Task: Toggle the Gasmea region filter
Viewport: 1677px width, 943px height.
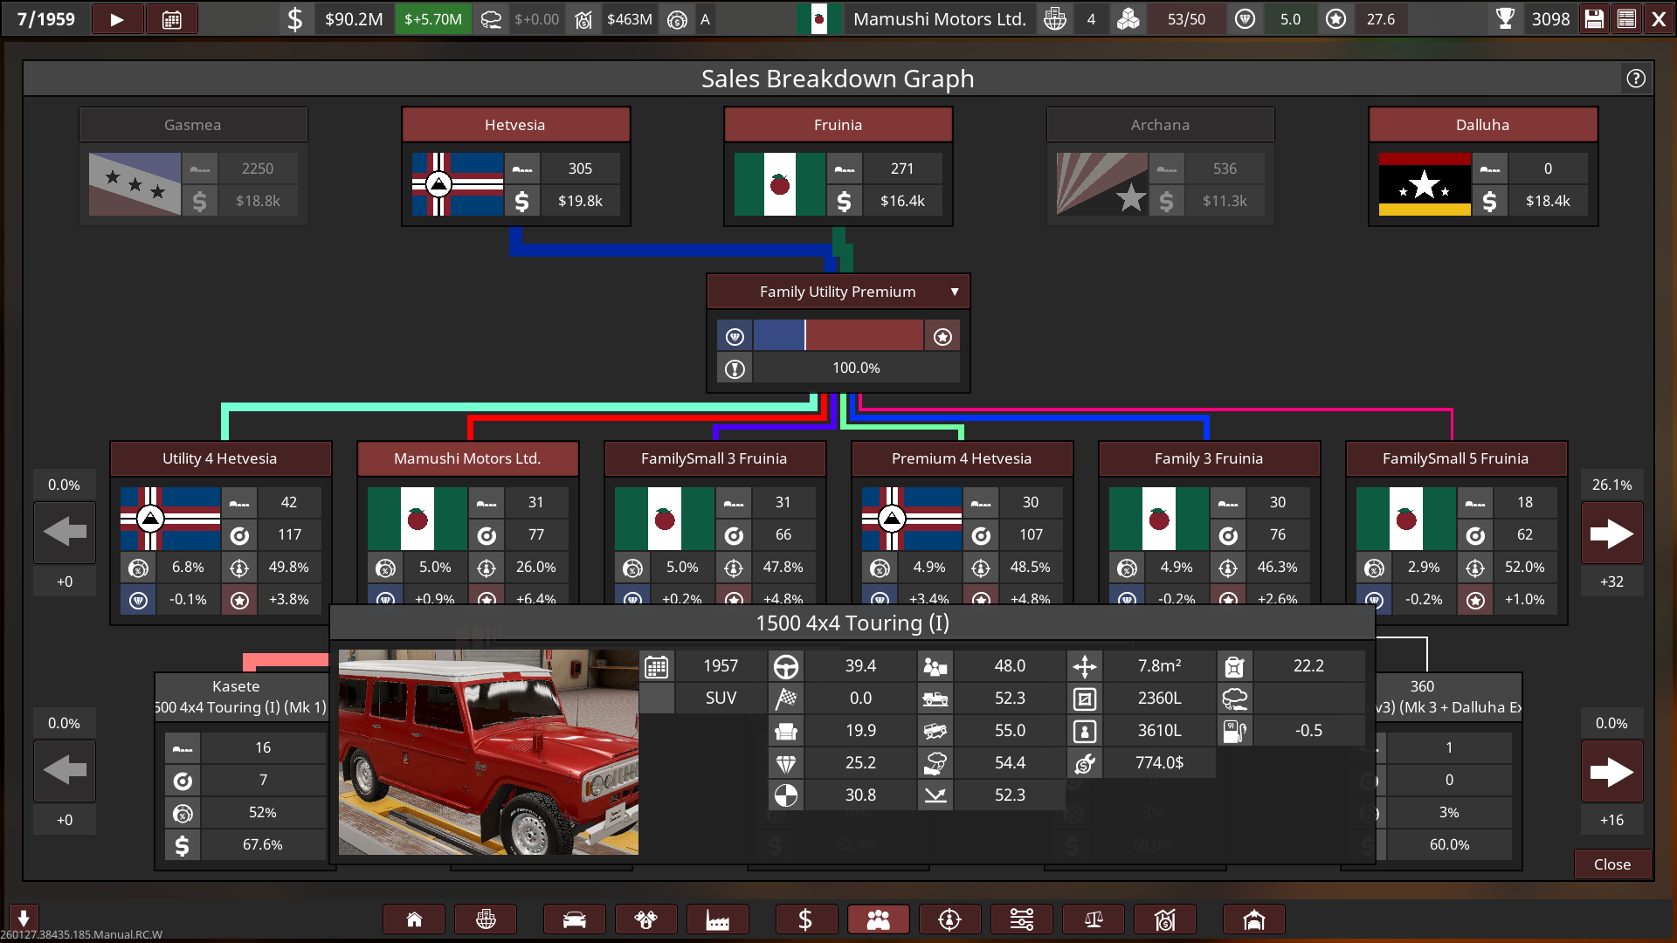Action: pos(193,125)
